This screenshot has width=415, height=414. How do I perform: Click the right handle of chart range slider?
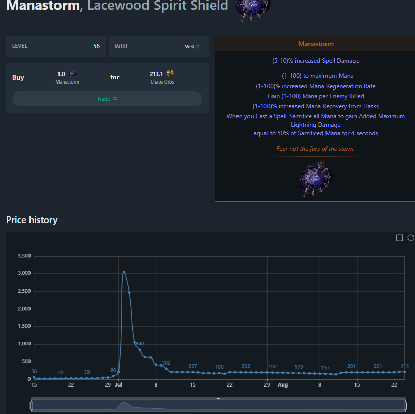pyautogui.click(x=405, y=405)
